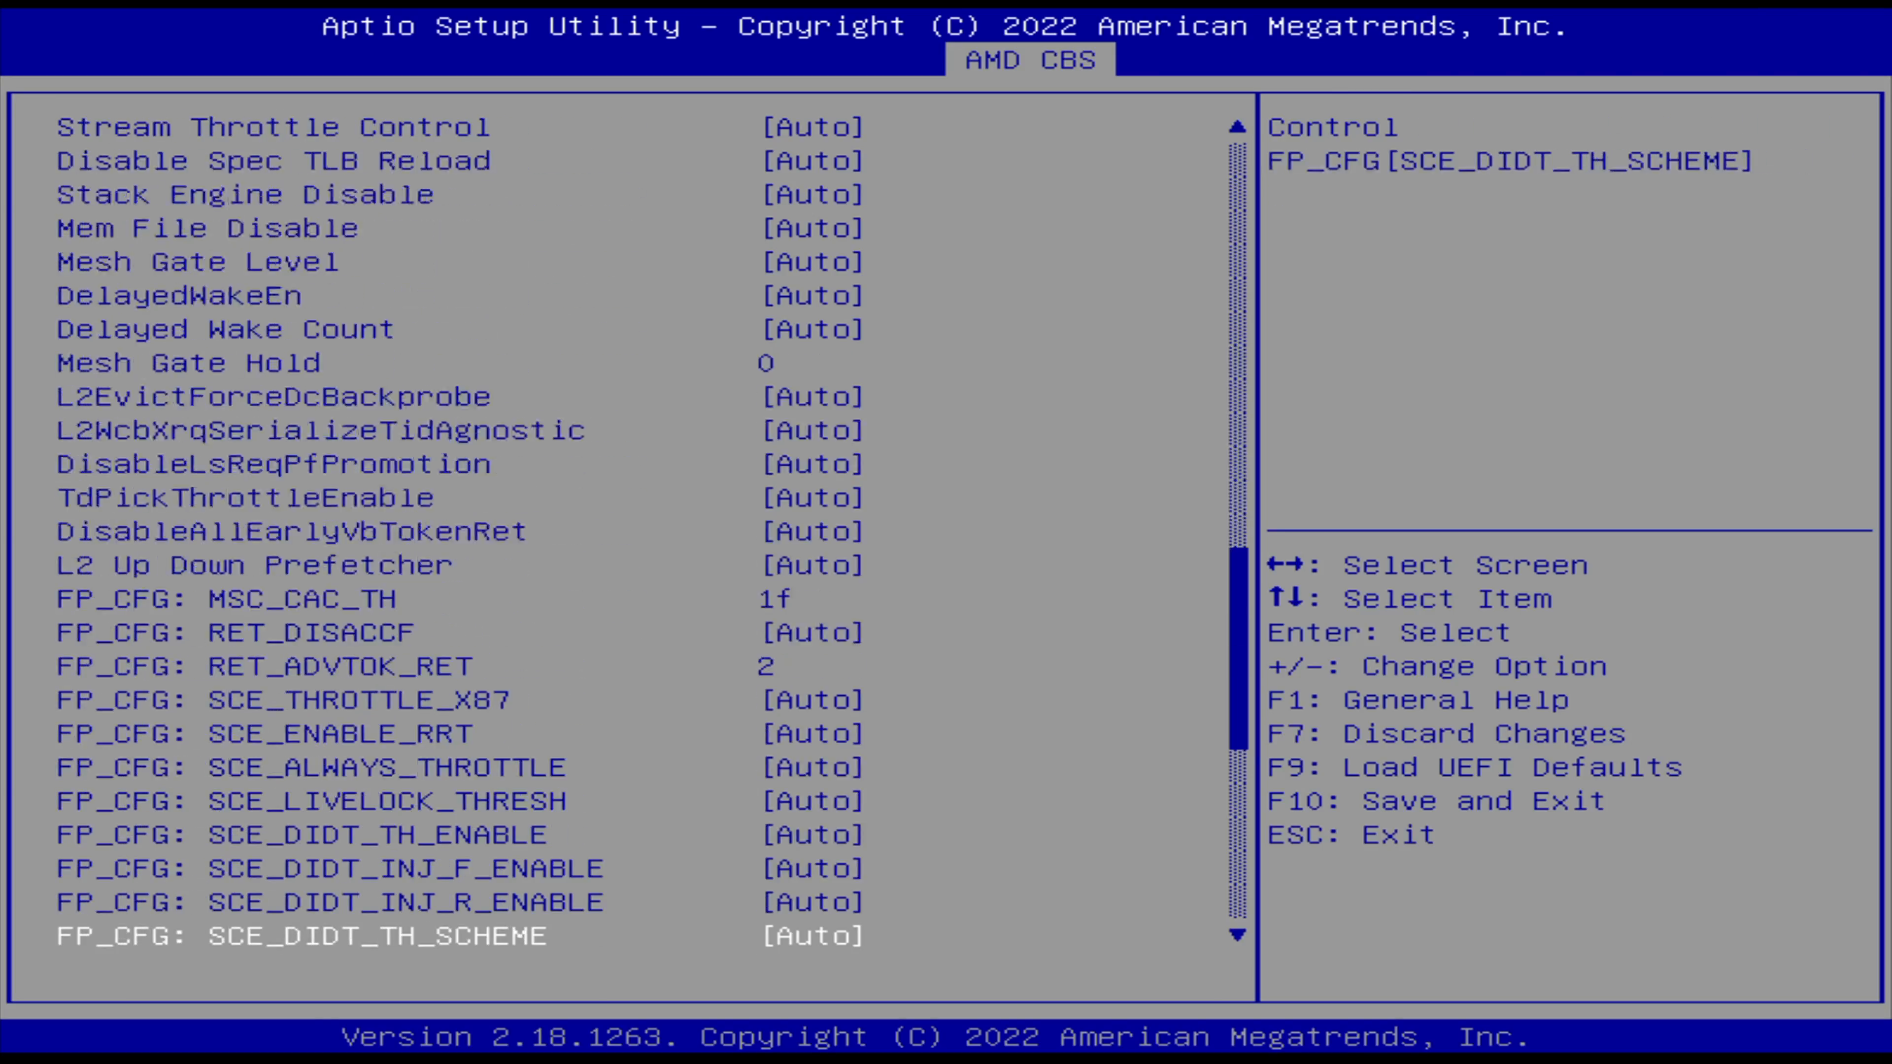The width and height of the screenshot is (1892, 1064).
Task: Select FP_CFG: RET_ADVTOK_RET label
Action: click(x=265, y=667)
